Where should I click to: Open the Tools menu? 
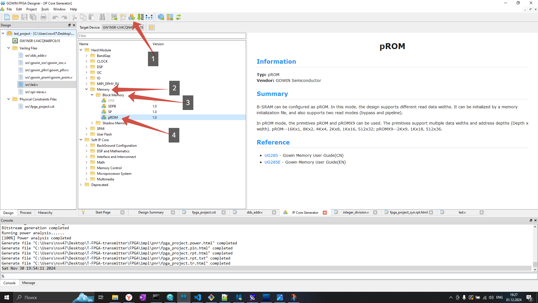click(45, 9)
